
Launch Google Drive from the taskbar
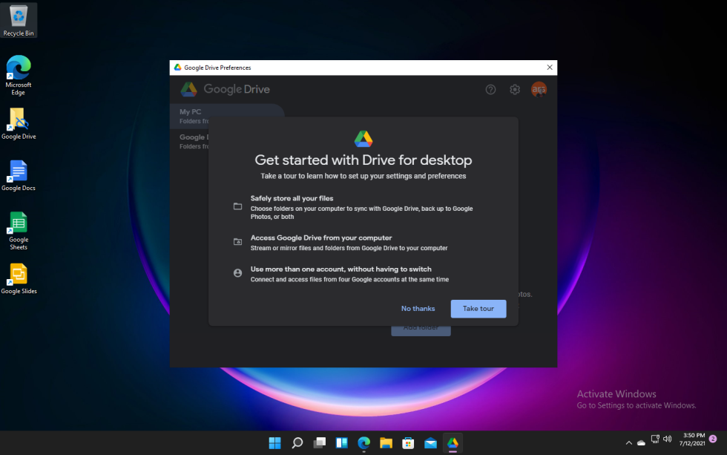click(x=453, y=442)
